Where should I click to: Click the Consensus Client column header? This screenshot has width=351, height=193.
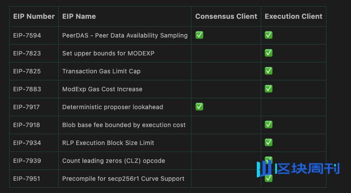(x=226, y=17)
